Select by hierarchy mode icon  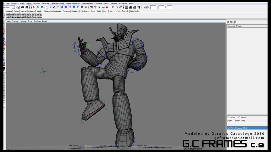click(x=34, y=7)
